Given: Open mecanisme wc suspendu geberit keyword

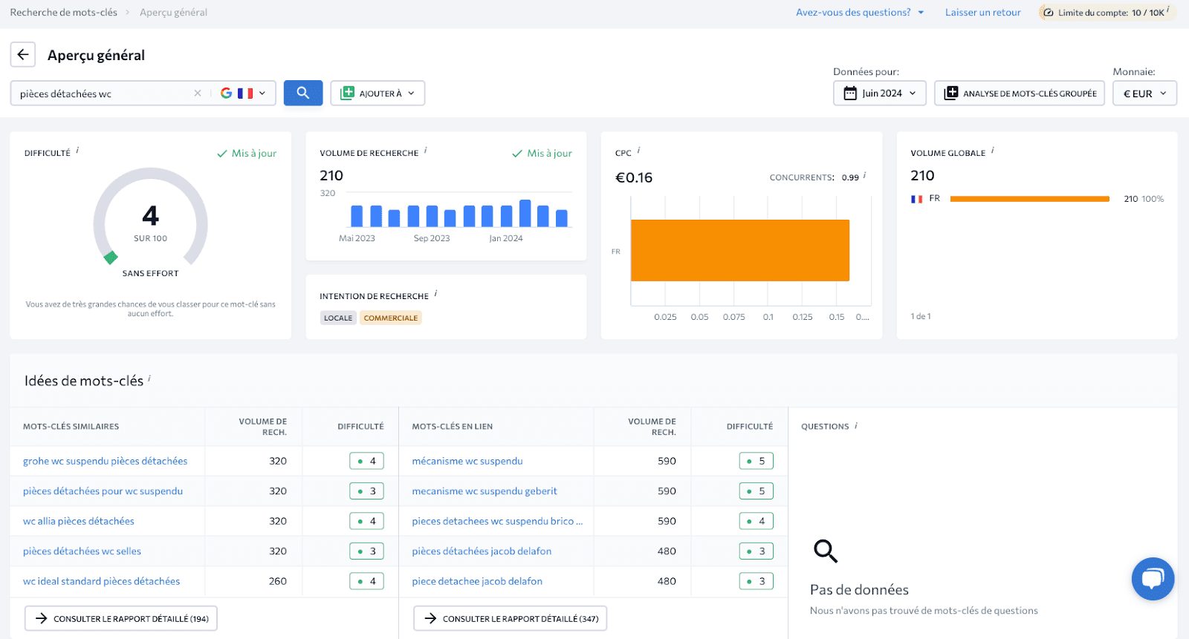Looking at the screenshot, I should [485, 491].
